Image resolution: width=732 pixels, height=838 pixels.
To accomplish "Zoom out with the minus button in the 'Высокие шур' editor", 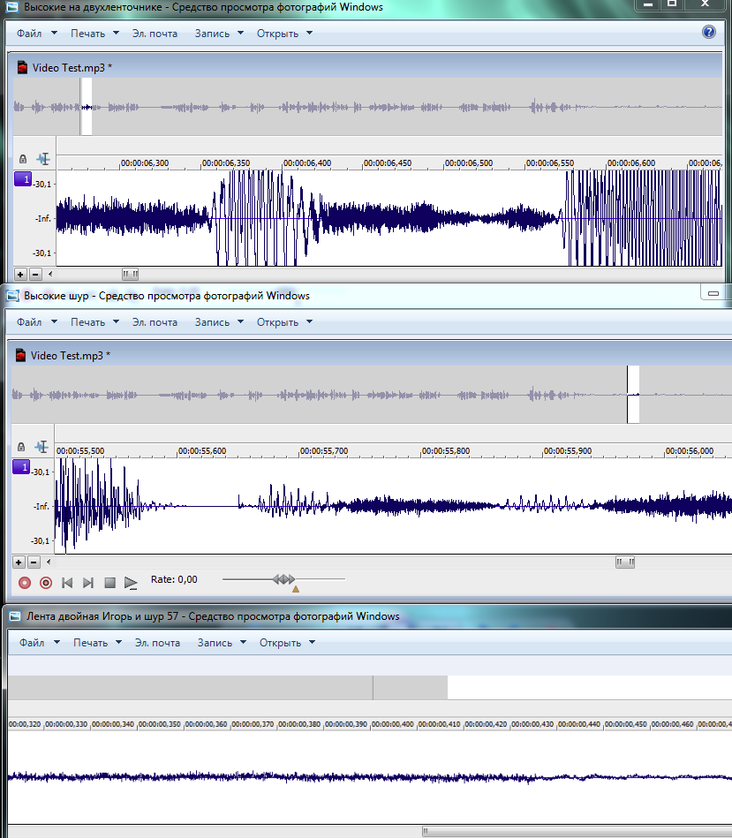I will coord(34,562).
